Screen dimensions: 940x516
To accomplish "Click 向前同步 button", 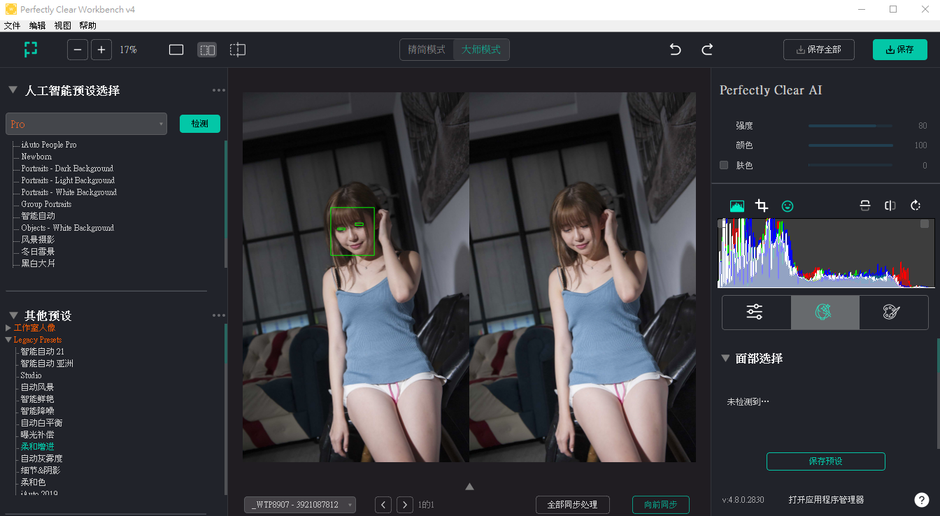I will tap(661, 505).
